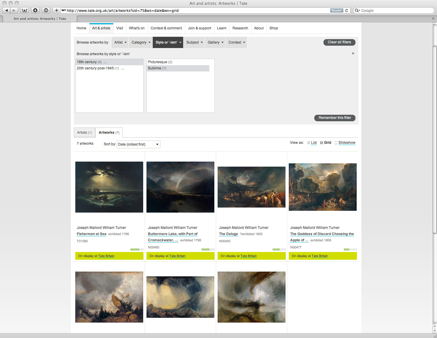Open the Fishermen at Sea link
This screenshot has height=338, width=437.
pyautogui.click(x=92, y=234)
